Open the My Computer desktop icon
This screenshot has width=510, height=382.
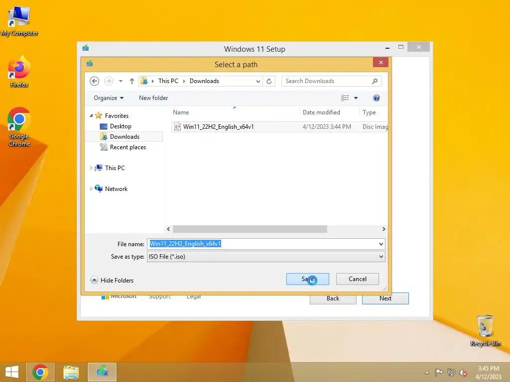pyautogui.click(x=19, y=20)
